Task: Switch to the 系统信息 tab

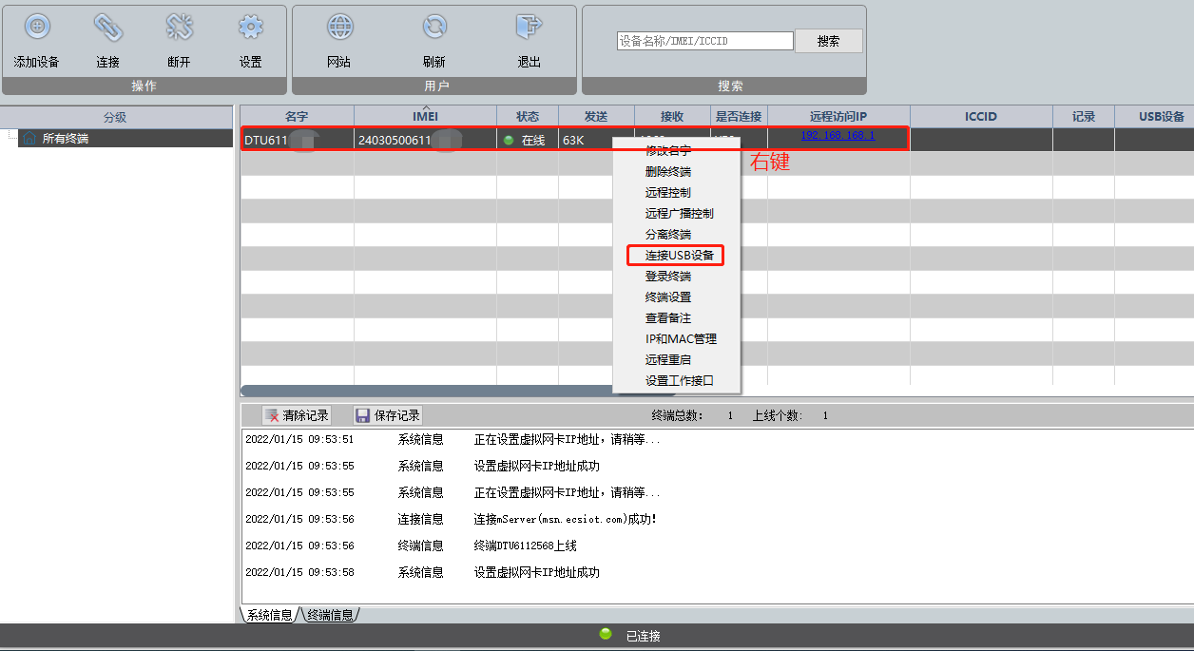Action: [x=269, y=615]
